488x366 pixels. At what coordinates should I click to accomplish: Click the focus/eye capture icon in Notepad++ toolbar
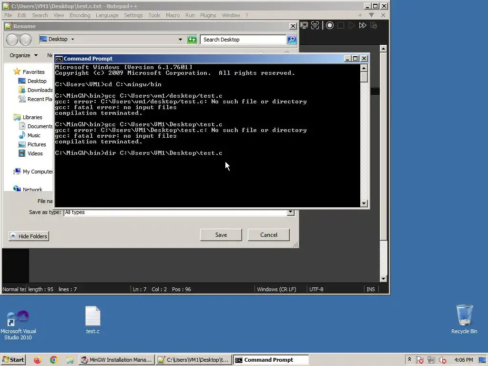click(x=315, y=26)
